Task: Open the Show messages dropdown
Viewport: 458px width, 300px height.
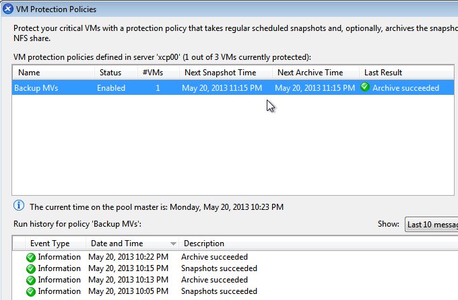Action: [432, 225]
